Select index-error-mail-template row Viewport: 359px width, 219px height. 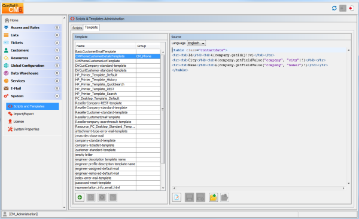click(x=118, y=178)
